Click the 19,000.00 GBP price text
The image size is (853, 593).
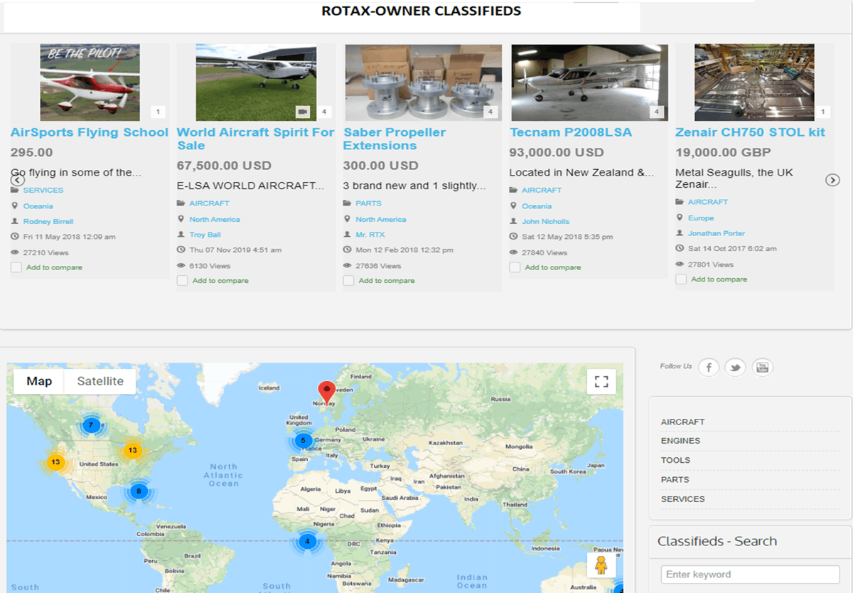(723, 152)
